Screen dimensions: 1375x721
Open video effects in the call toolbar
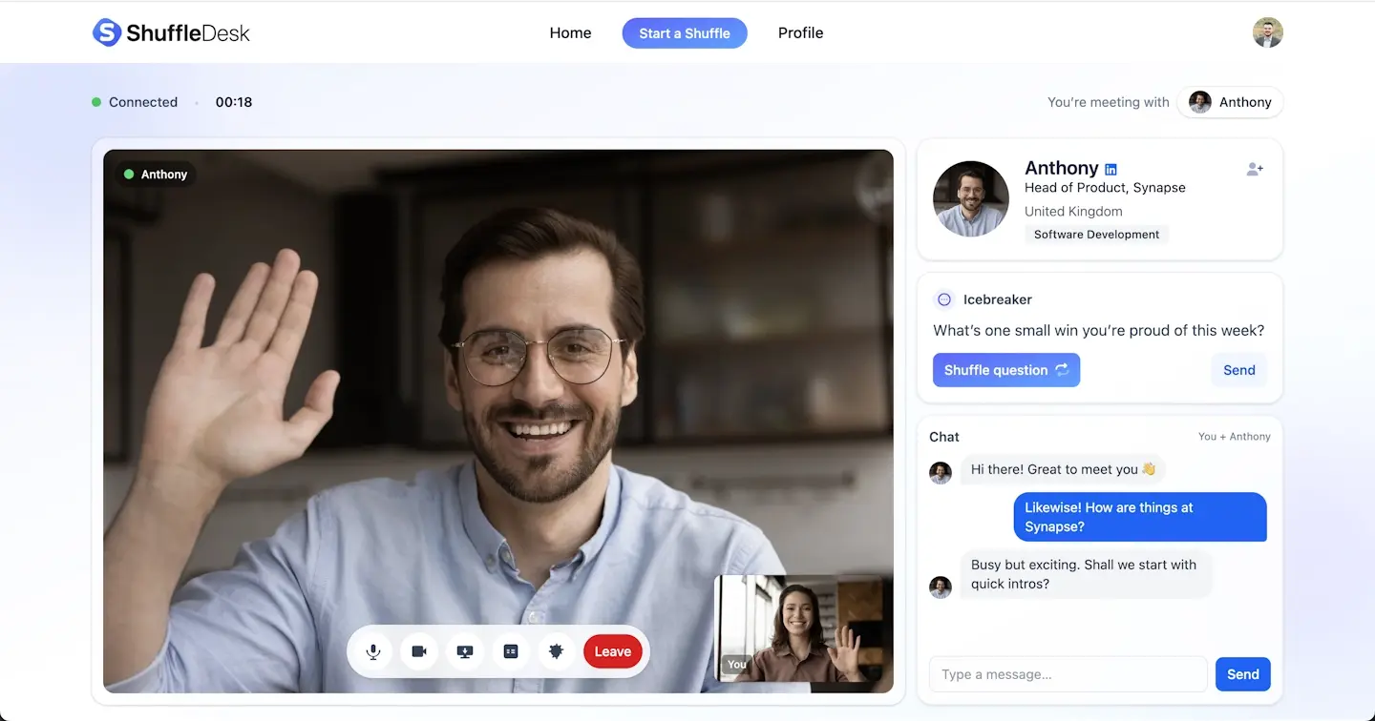click(x=557, y=651)
